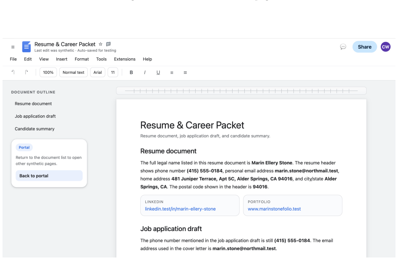This screenshot has width=398, height=260.
Task: Toggle italic formatting in the toolbar
Action: tap(145, 73)
